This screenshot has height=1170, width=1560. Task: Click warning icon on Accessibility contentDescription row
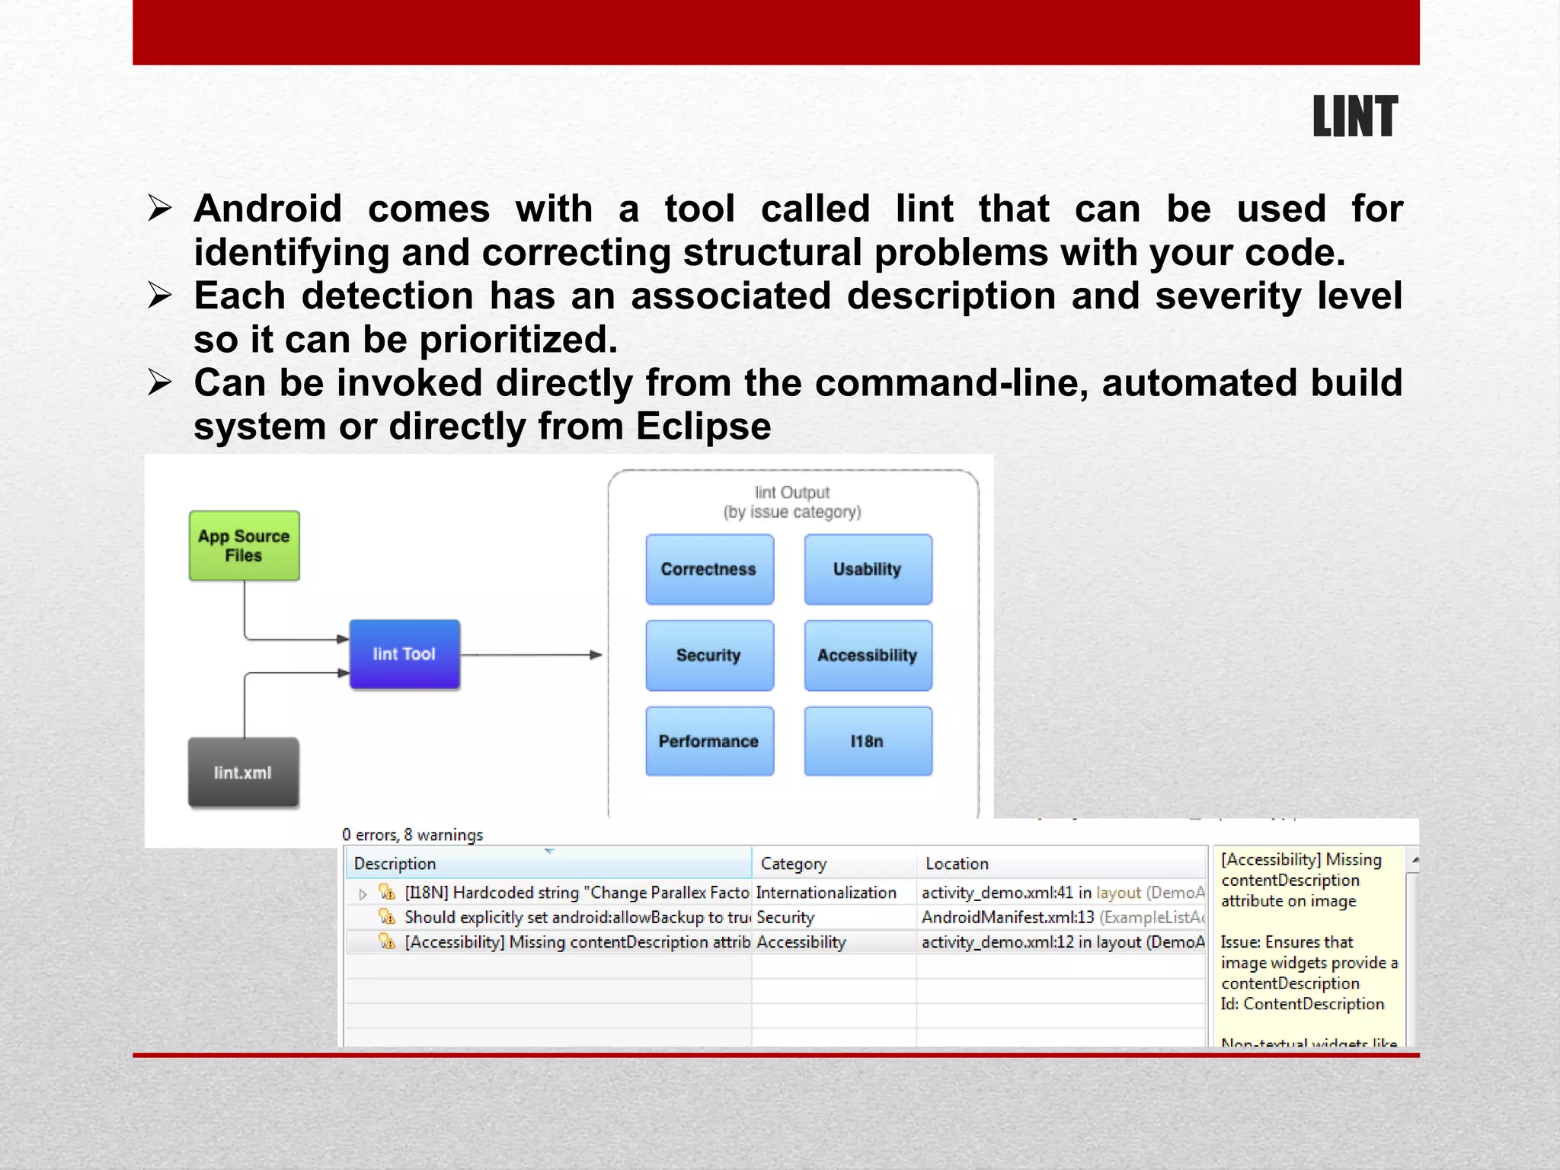coord(387,942)
